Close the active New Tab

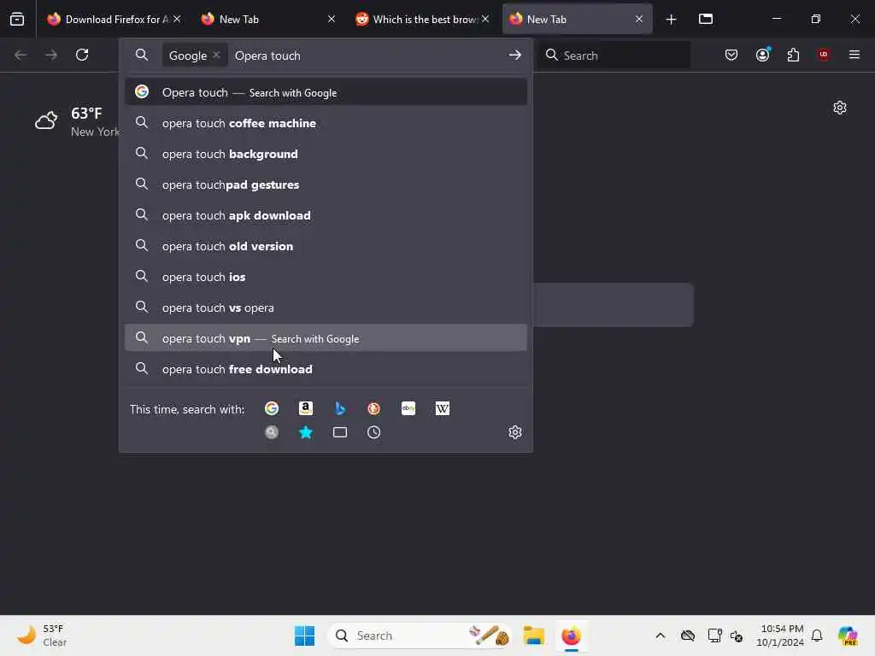tap(639, 20)
